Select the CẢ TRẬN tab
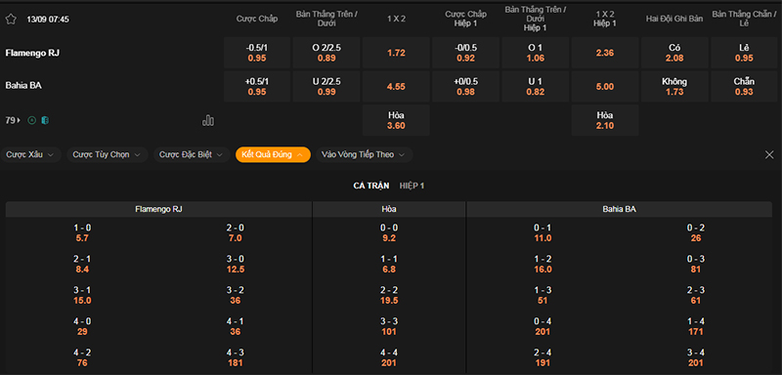The image size is (782, 375). click(371, 186)
